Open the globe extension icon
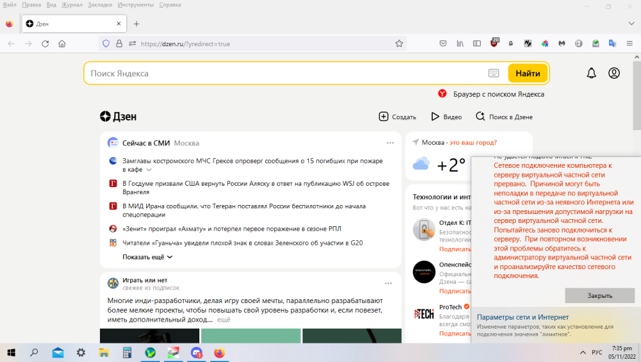641x362 pixels. (578, 44)
